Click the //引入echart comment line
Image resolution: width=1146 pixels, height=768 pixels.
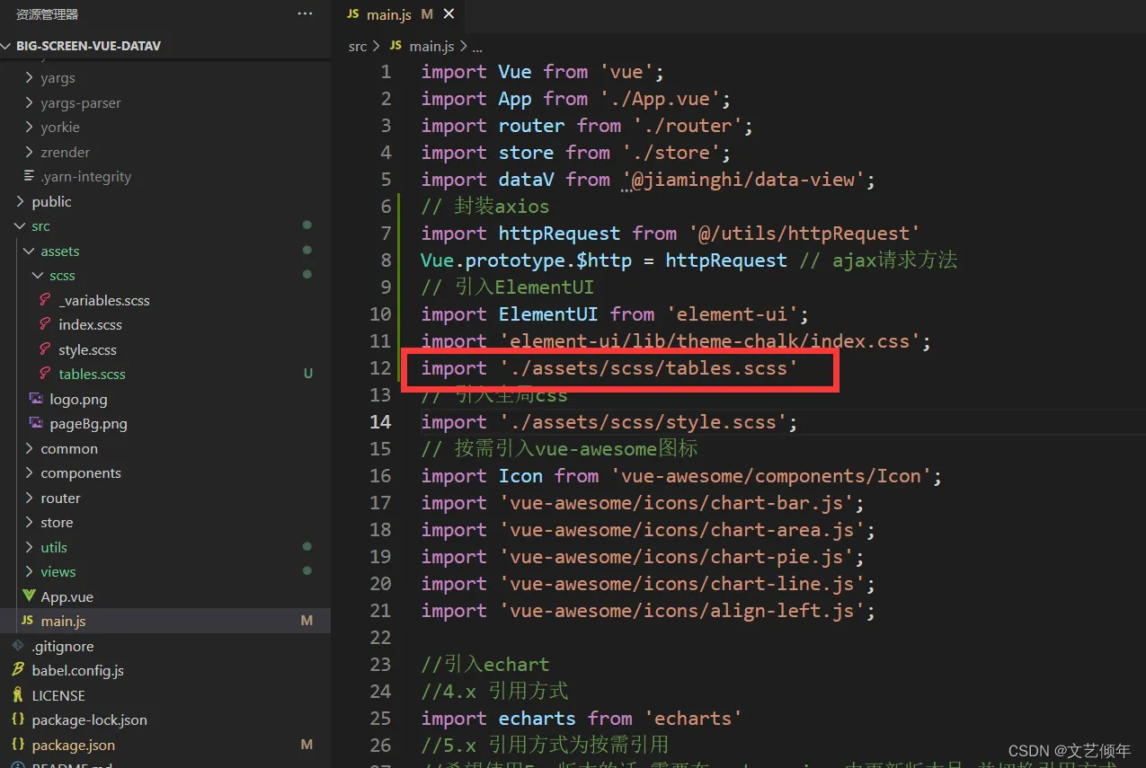pos(485,665)
